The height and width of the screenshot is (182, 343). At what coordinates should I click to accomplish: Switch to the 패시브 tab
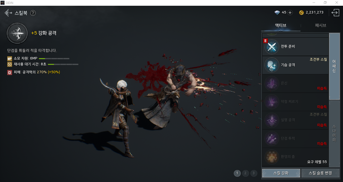click(321, 25)
